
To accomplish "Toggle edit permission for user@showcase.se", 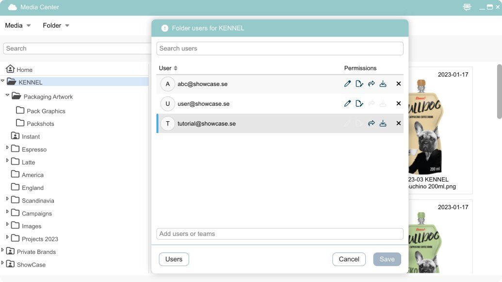I will 347,103.
